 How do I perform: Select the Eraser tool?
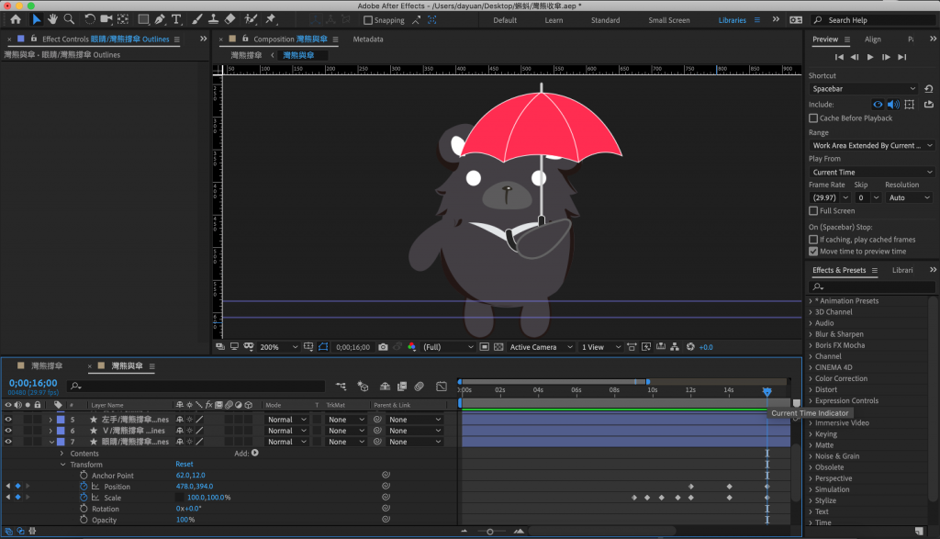[230, 19]
